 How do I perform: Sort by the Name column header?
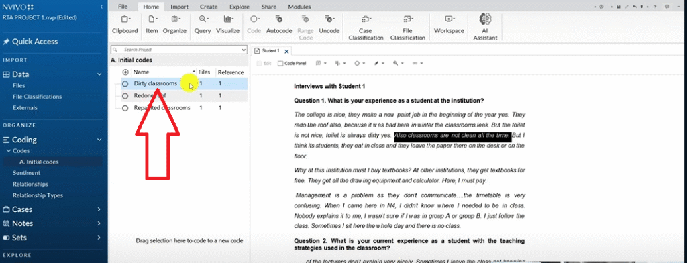click(141, 72)
